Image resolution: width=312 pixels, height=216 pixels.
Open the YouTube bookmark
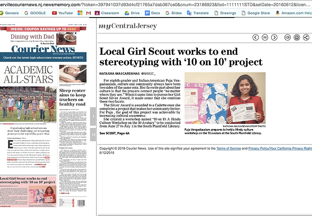[62, 13]
